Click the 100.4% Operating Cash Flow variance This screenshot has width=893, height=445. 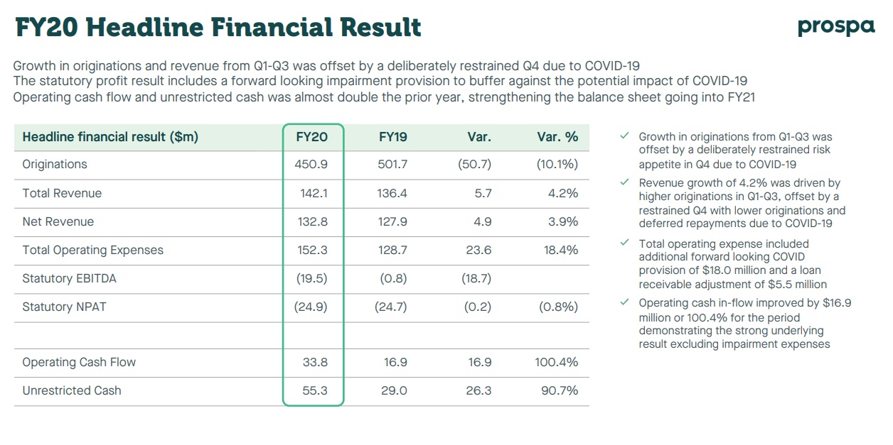tap(556, 362)
